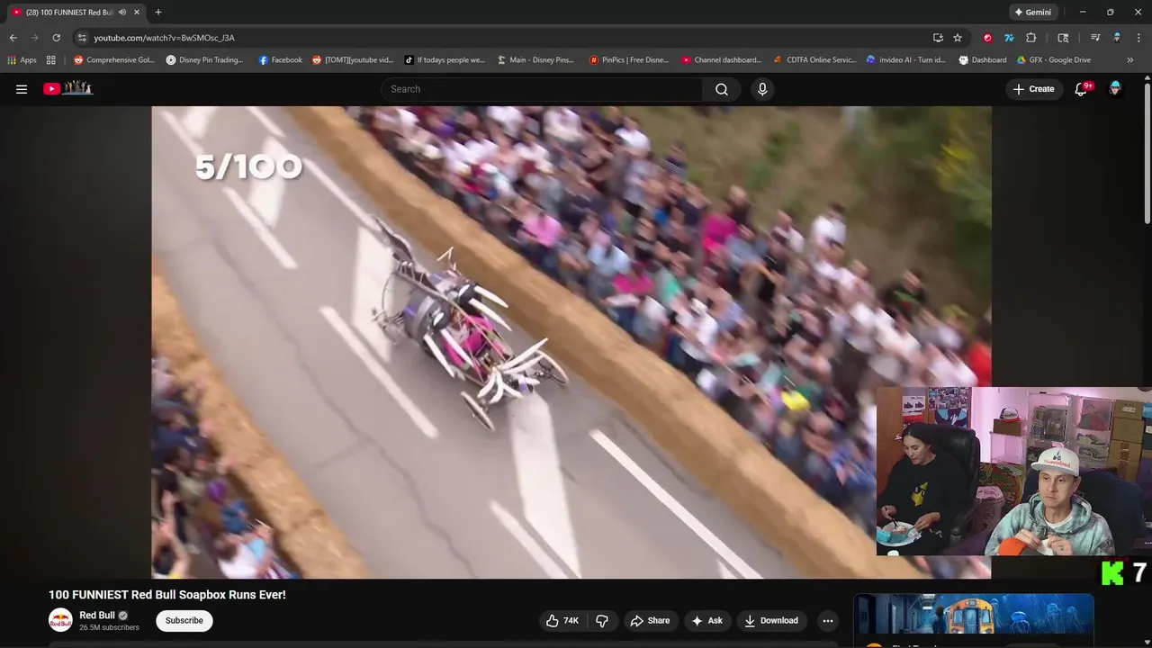Reload the page
This screenshot has height=648, width=1152.
(x=56, y=38)
